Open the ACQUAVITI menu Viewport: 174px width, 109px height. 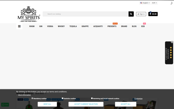(98, 26)
